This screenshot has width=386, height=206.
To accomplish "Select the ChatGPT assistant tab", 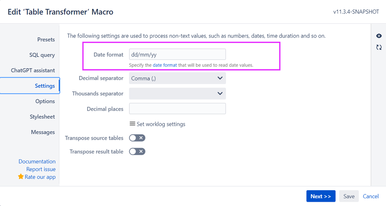I will click(33, 71).
